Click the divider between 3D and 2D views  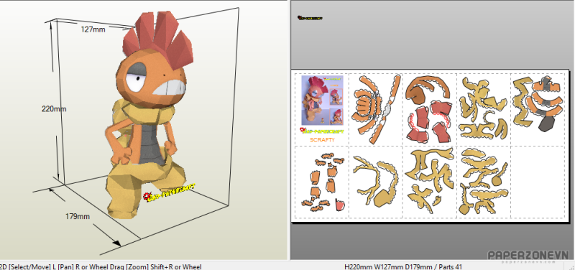point(289,130)
